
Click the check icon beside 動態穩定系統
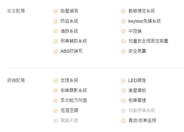(123, 11)
